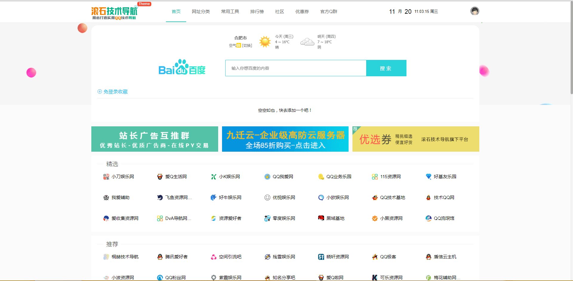Switch city with the [切换] link

[247, 46]
